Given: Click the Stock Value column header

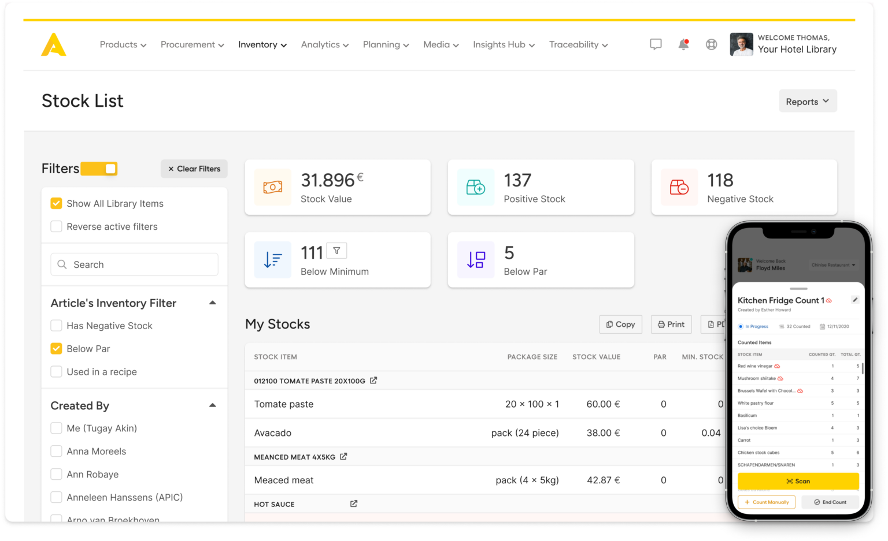Looking at the screenshot, I should (x=597, y=357).
